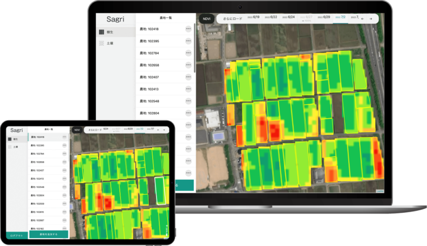Click さらにロード on laptop date bar
This screenshot has height=246, width=427.
click(232, 19)
